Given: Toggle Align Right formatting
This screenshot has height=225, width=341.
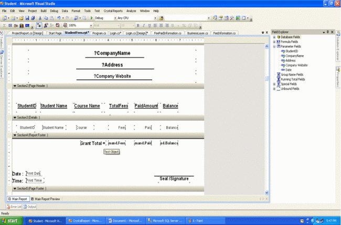Looking at the screenshot, I should coord(167,25).
